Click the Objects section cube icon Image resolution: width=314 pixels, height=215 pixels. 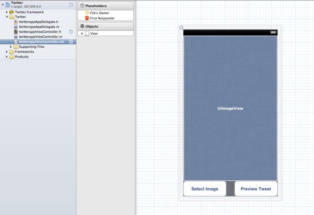(x=82, y=26)
